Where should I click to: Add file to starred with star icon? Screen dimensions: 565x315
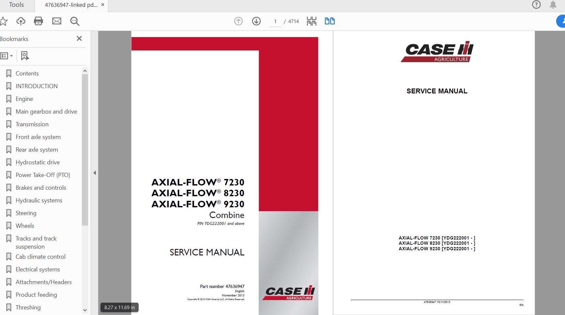tap(3, 21)
